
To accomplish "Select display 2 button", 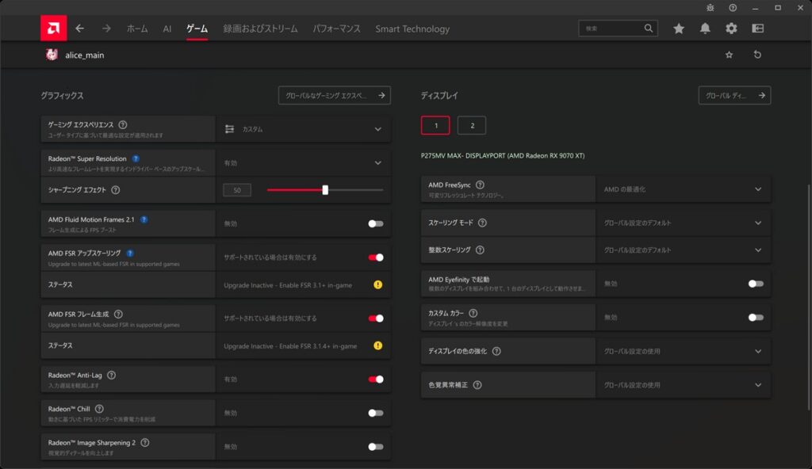I will (x=472, y=125).
